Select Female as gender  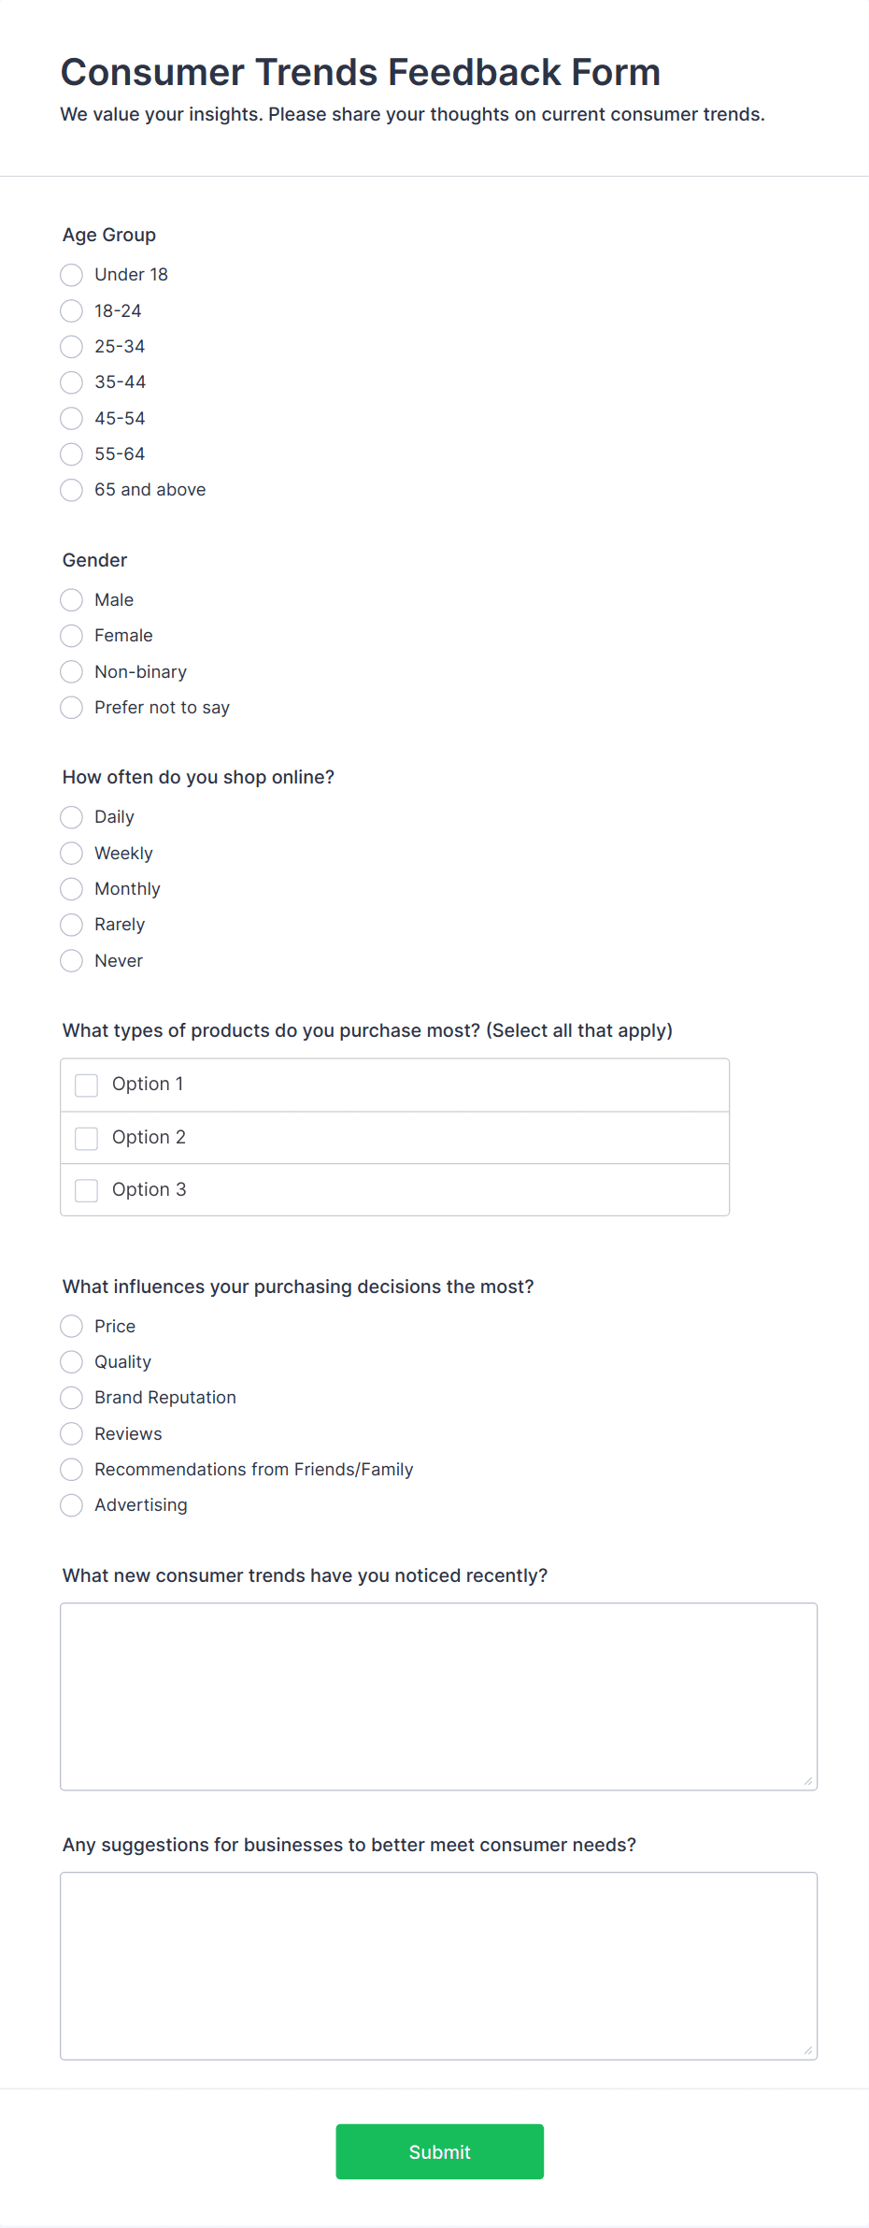point(72,636)
